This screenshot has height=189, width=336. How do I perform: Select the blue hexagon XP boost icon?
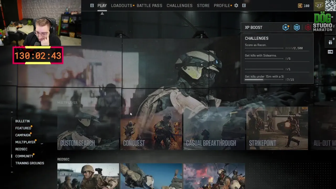tap(297, 27)
